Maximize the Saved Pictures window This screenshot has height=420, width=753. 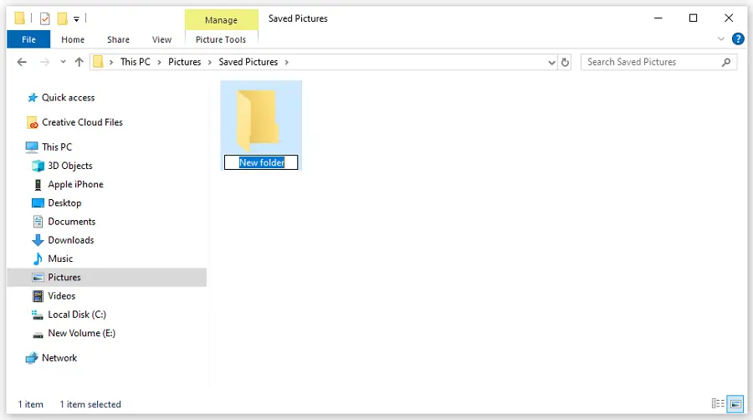pyautogui.click(x=693, y=18)
